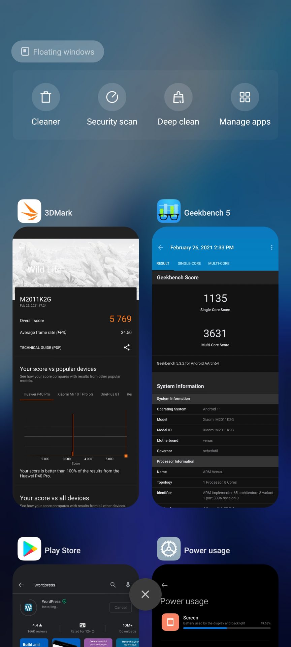Cancel the WordPress installation

pos(120,607)
